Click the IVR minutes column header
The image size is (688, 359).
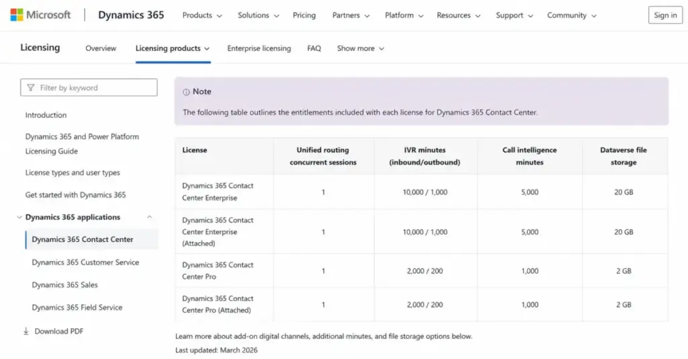click(425, 156)
